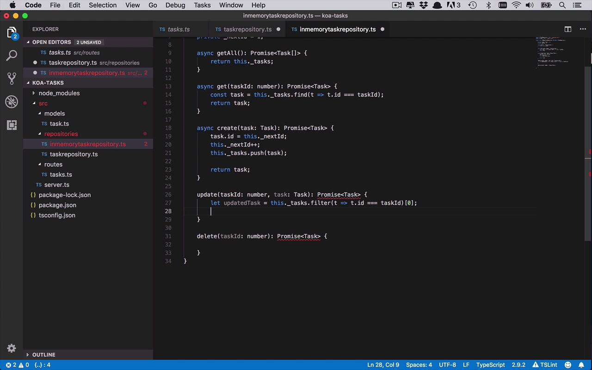Viewport: 592px width, 370px height.
Task: Change the TypeScript language mode
Action: (x=490, y=365)
